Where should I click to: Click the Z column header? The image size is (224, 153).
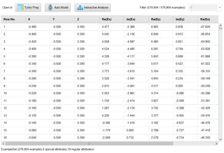pos(87,19)
